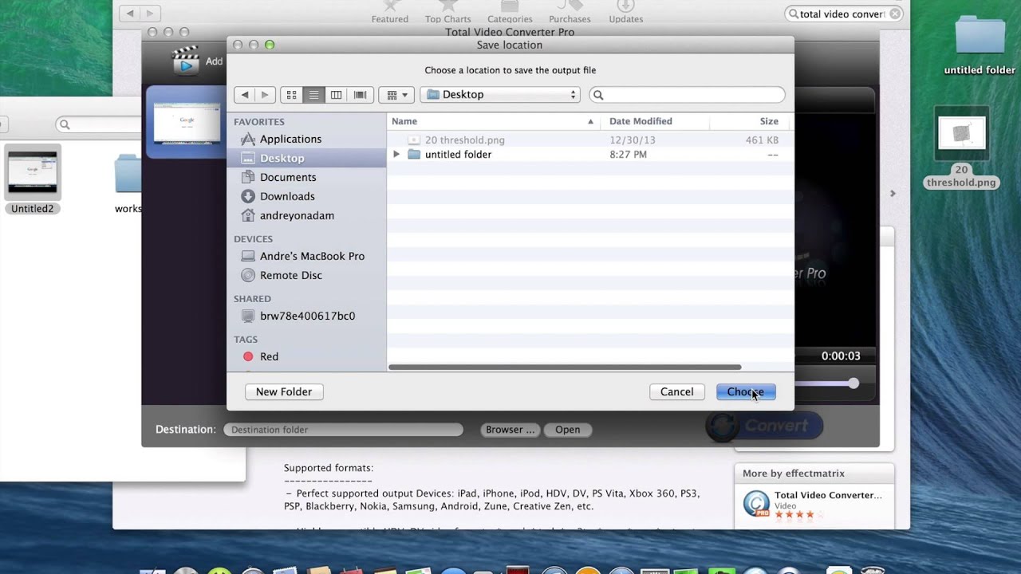1021x574 pixels.
Task: Select Andre's MacBook Pro device
Action: click(312, 256)
